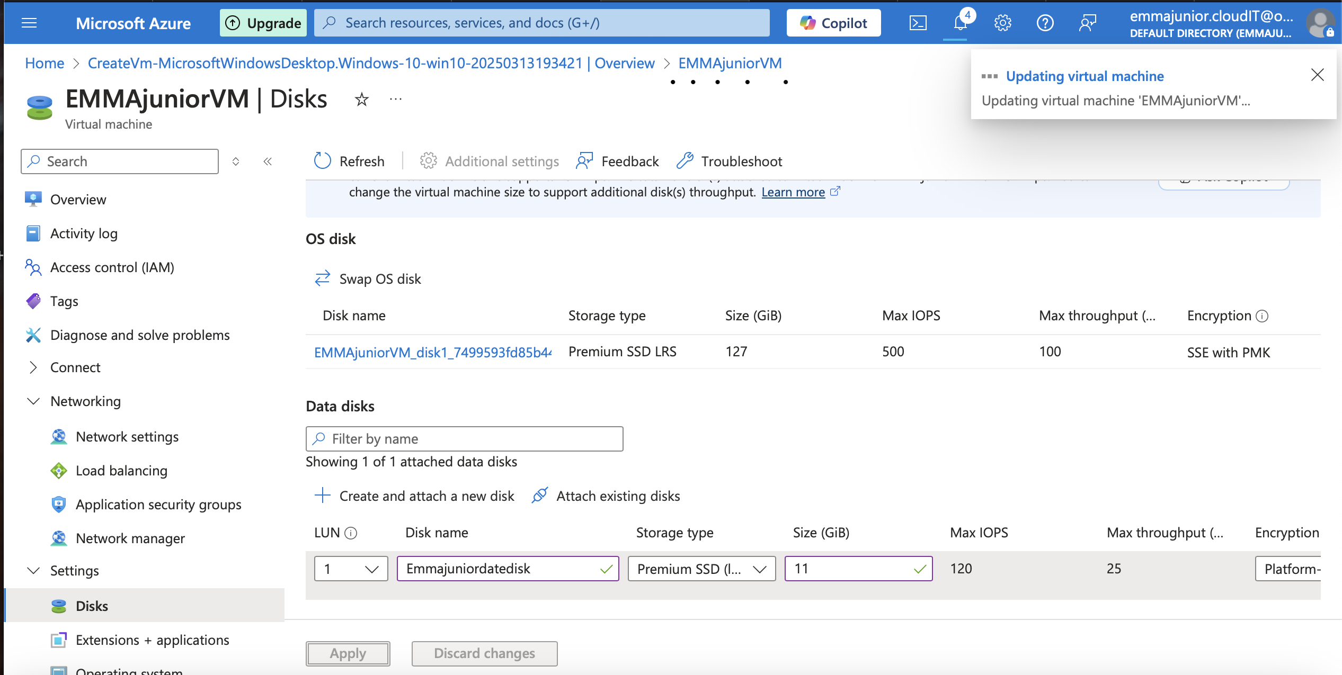1342x675 pixels.
Task: Open the more options ellipsis by title
Action: click(396, 99)
